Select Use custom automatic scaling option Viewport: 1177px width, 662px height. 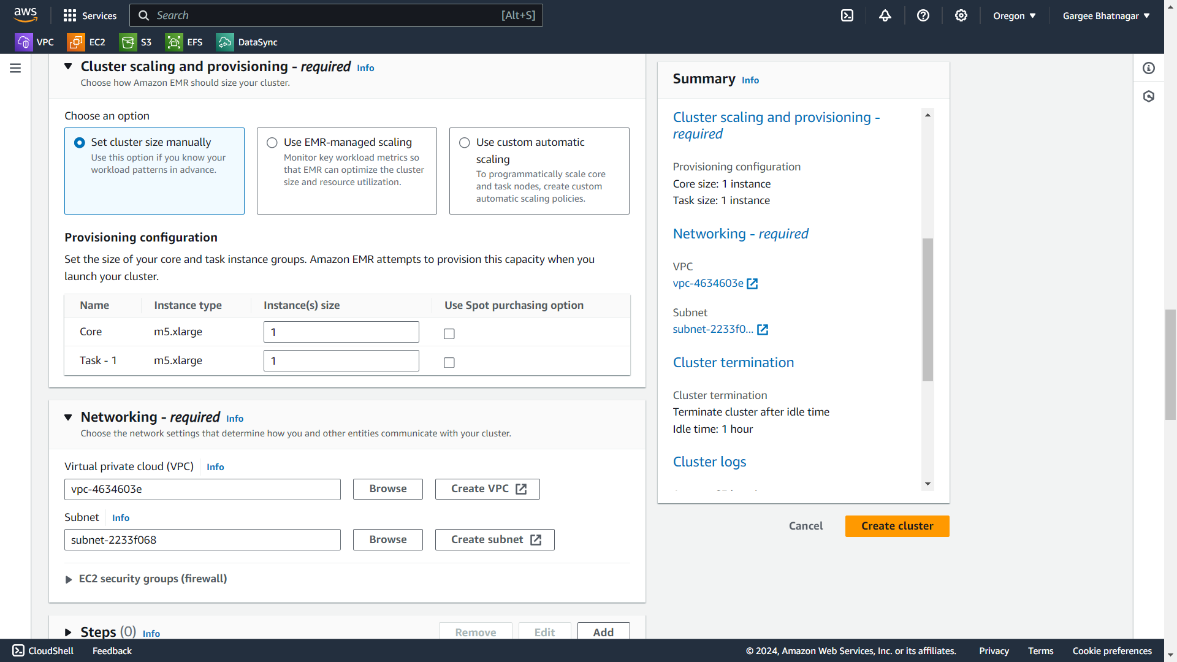[x=465, y=143]
